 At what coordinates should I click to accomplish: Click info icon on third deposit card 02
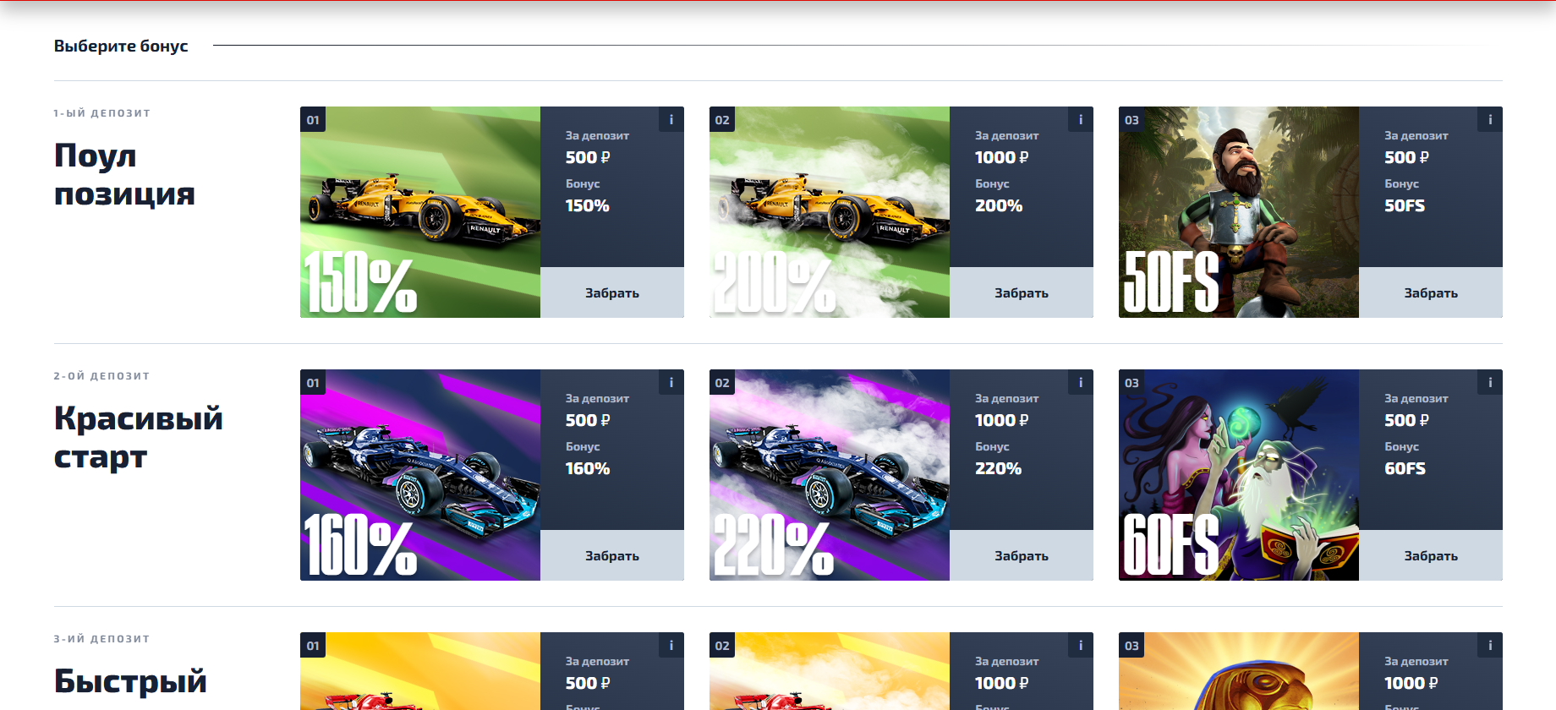[1081, 645]
